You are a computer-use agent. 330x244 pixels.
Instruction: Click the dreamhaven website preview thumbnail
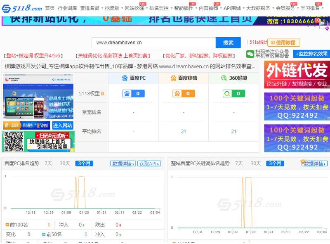point(38,96)
